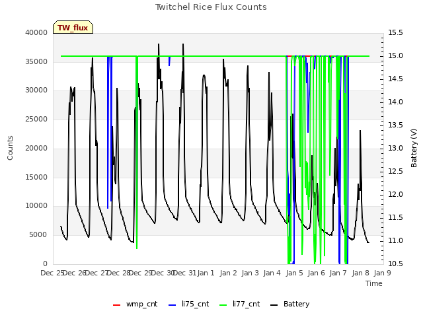Click the 13.0 battery axis tick label
Viewport: 423px width, 317px height.
395,149
